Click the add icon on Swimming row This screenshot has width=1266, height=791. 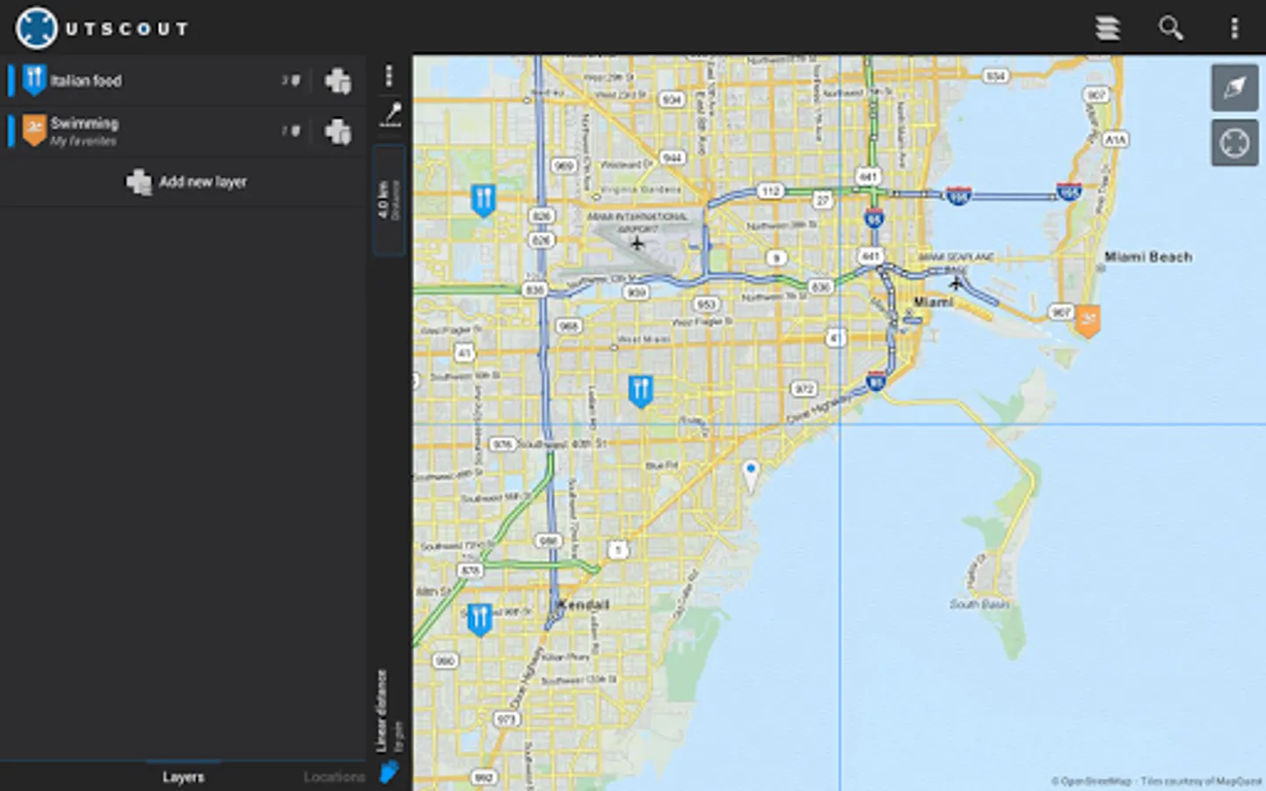[338, 132]
